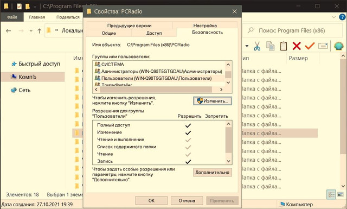Viewport: 347px width, 209px height.
Task: Go up one level with the up arrow
Action: tap(40, 31)
